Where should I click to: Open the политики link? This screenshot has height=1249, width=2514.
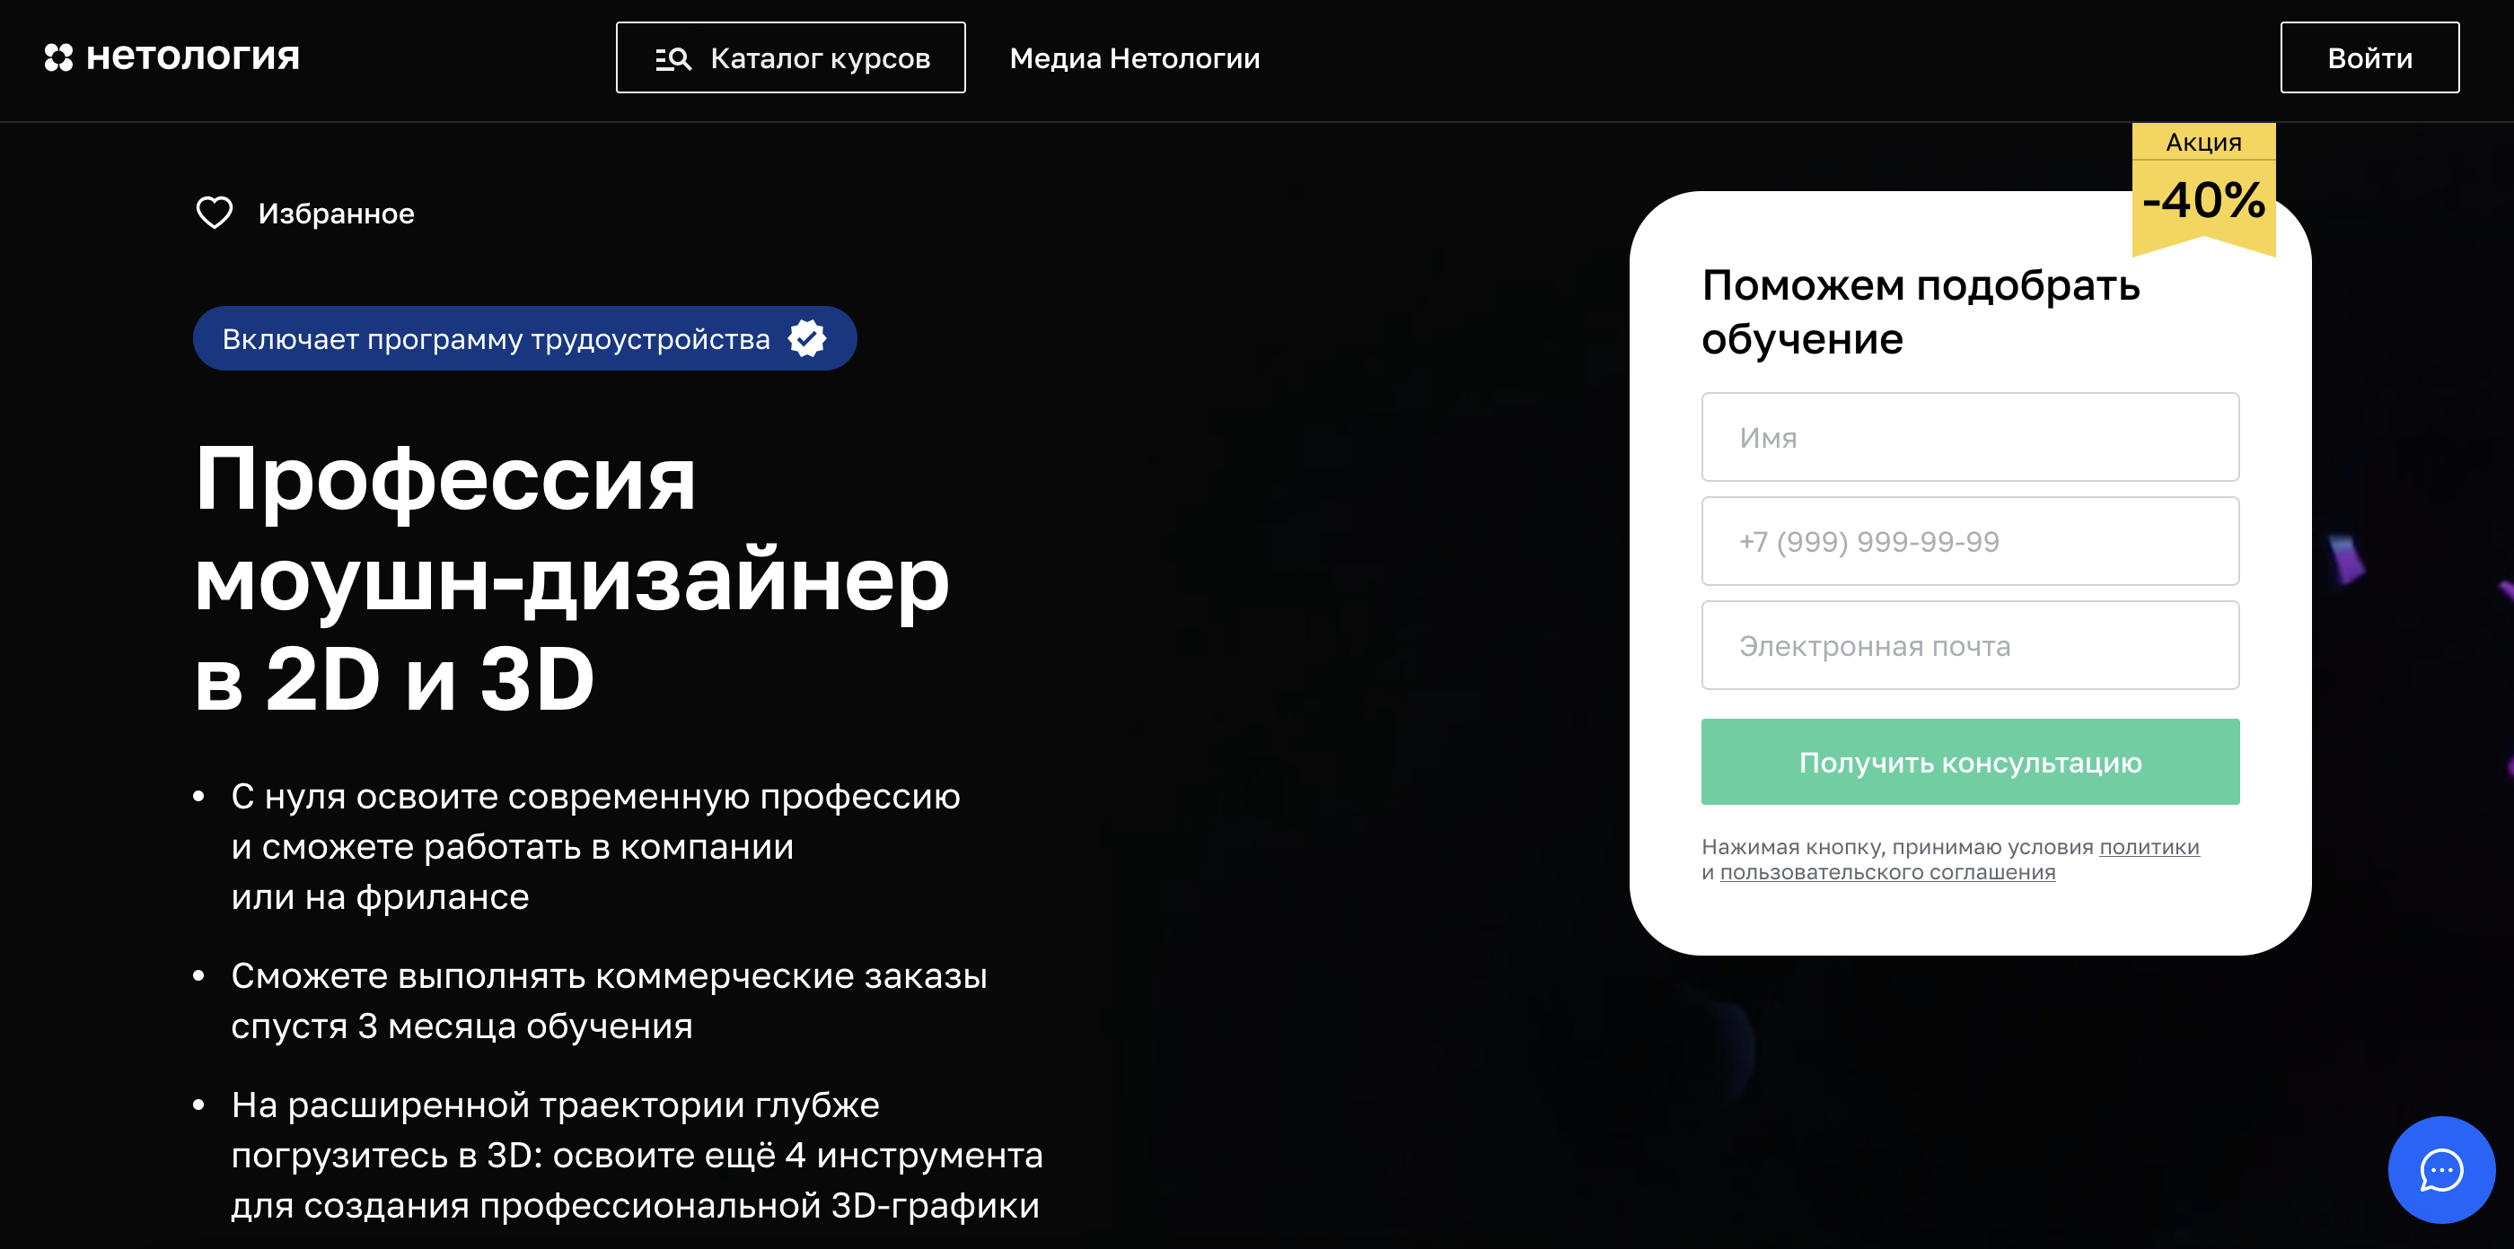2149,846
